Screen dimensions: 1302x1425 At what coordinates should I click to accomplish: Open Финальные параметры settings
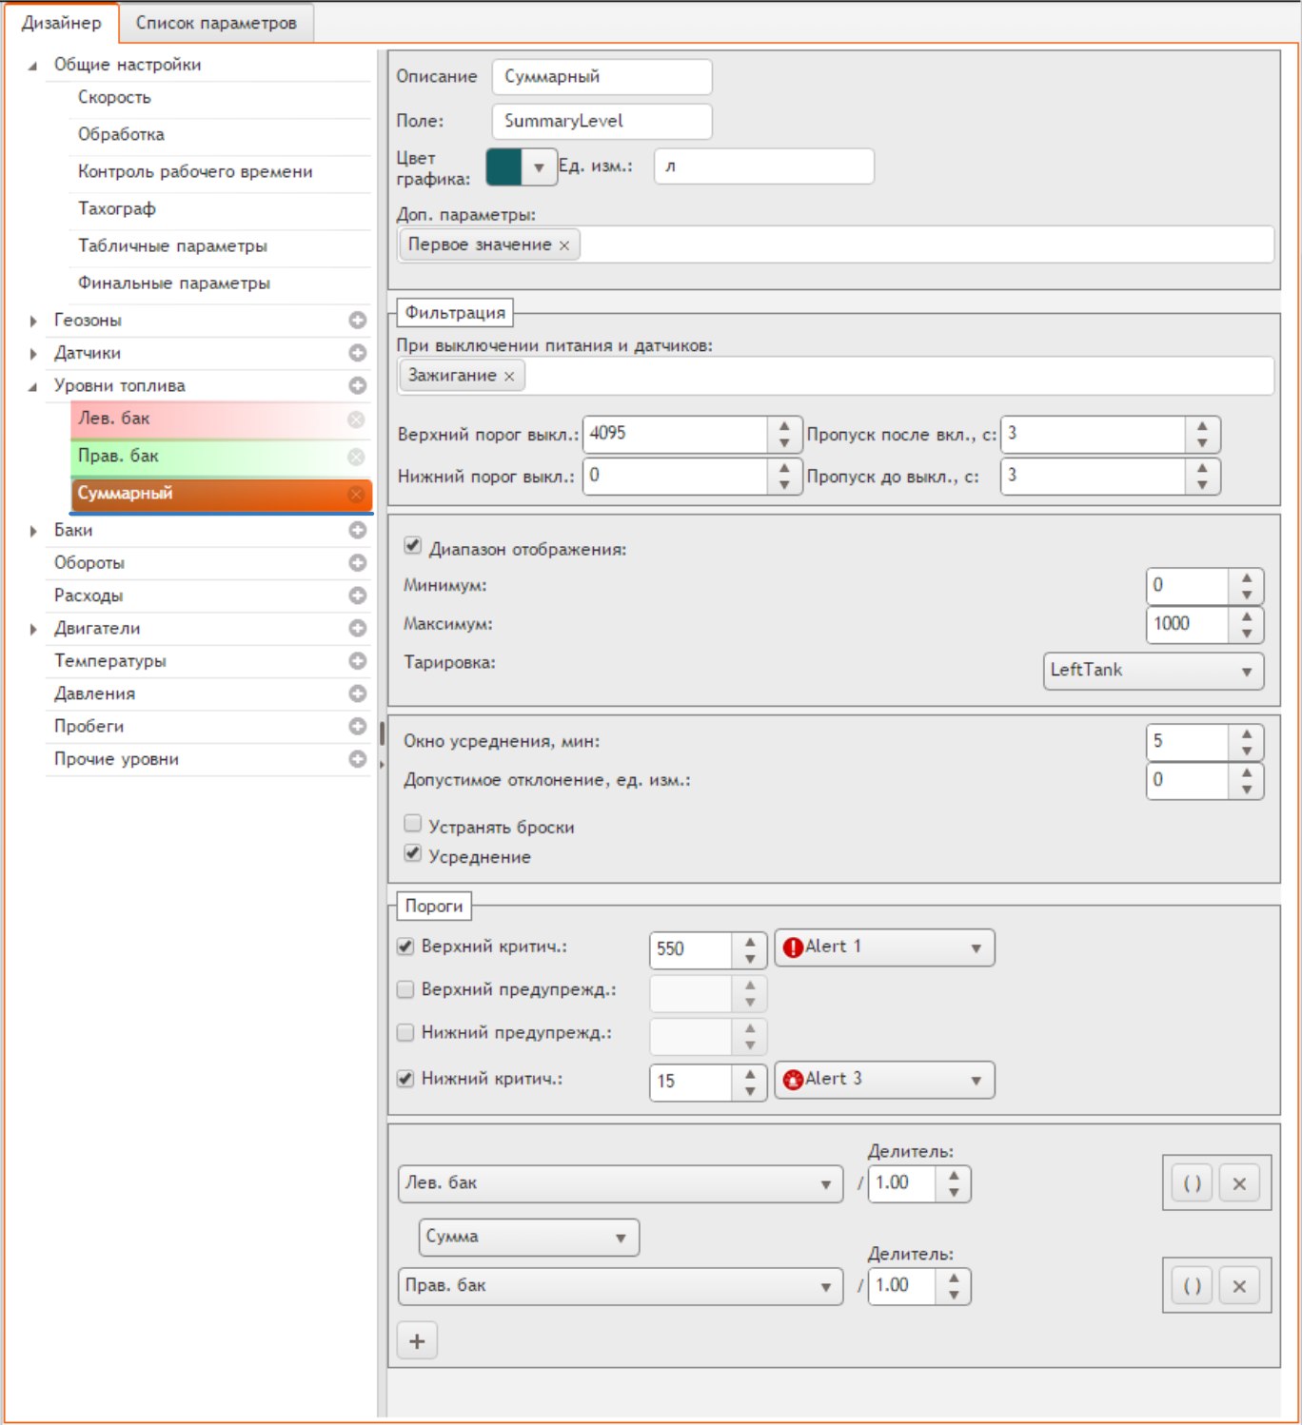219,283
